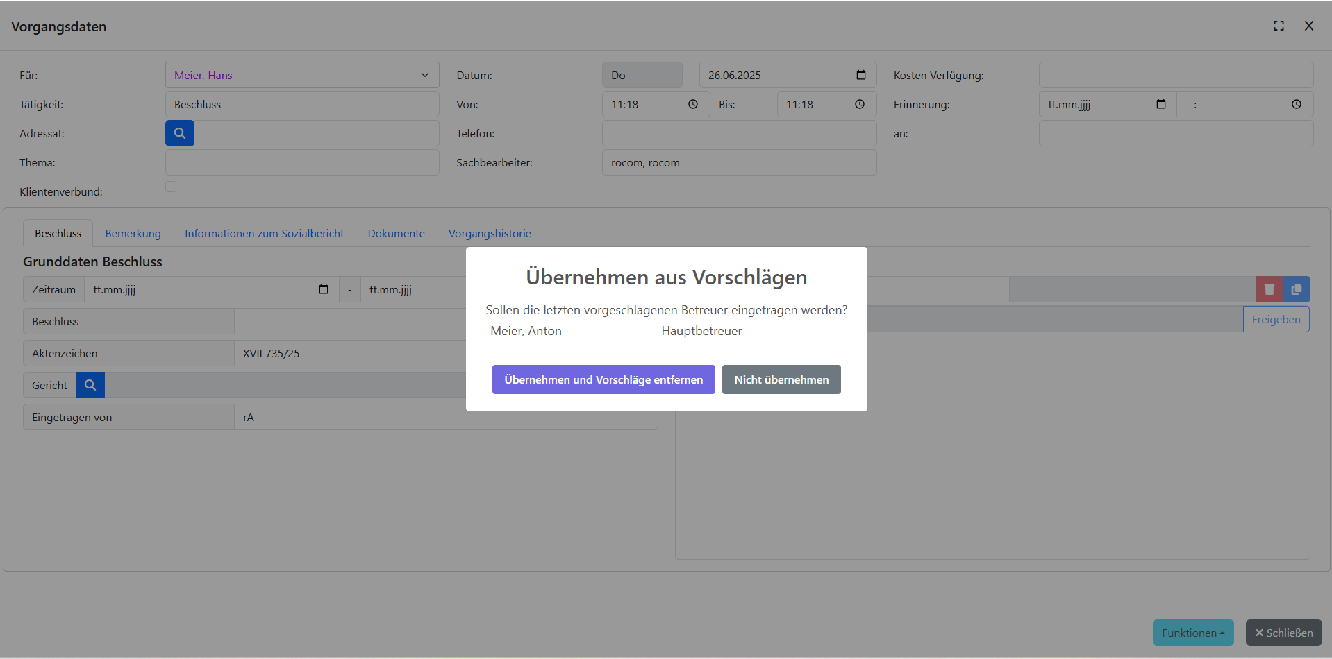Screen dimensions: 1332x659
Task: Open the Adressat search magnifier
Action: pos(180,133)
